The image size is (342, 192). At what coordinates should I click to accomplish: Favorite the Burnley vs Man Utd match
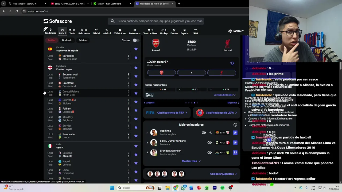pos(136,127)
